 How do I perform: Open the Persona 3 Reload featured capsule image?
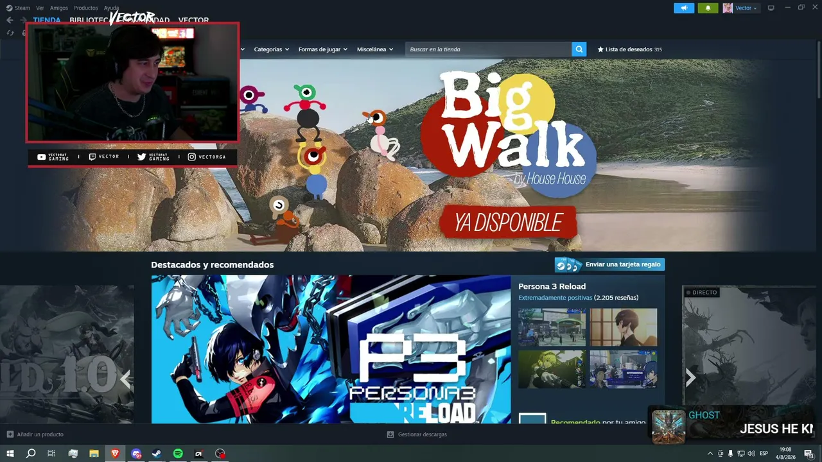(331, 349)
